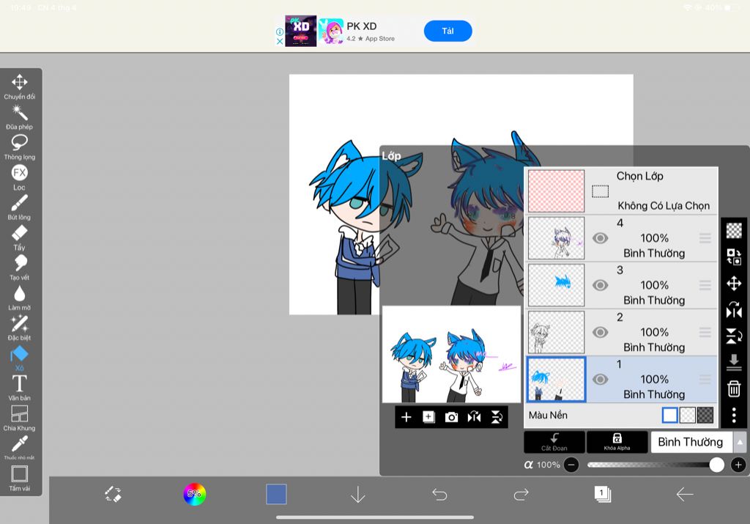Select the Tẩy eraser tool

point(20,237)
